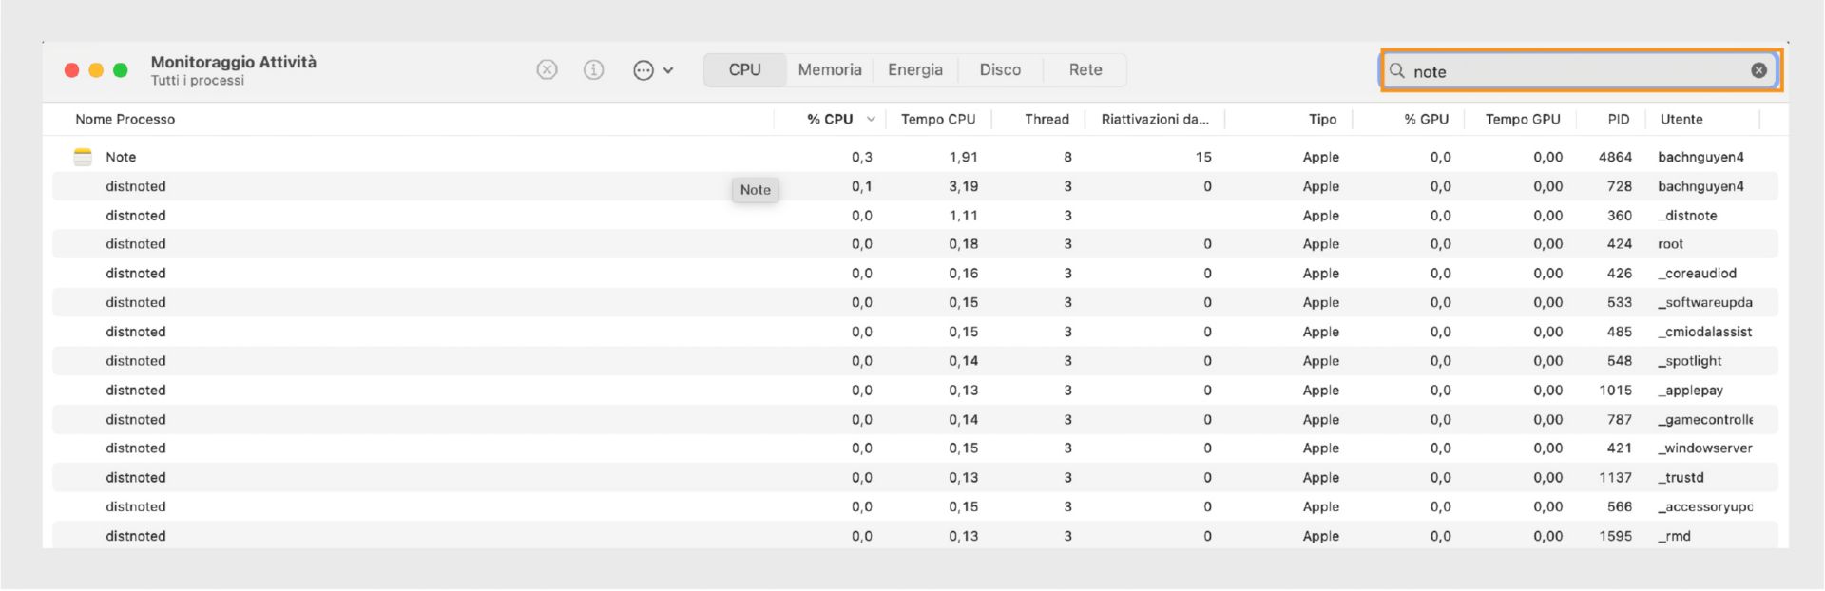The width and height of the screenshot is (1825, 591).
Task: Sort by the % CPU column header
Action: 830,119
